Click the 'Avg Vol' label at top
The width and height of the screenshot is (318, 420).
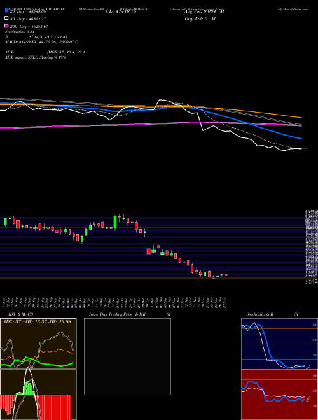click(x=204, y=11)
